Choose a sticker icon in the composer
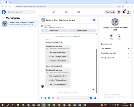 click(49, 98)
